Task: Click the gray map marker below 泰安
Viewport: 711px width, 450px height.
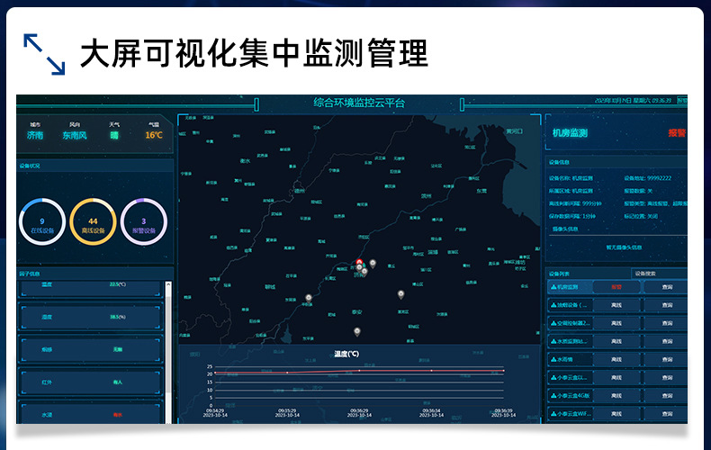Action: (357, 332)
